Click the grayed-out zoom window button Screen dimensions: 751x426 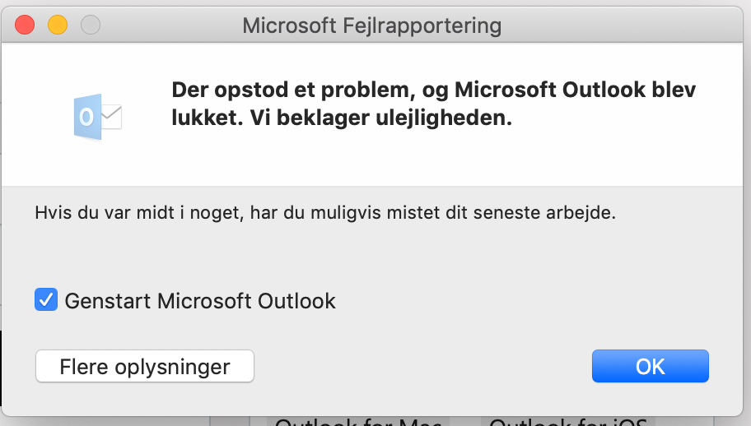89,25
